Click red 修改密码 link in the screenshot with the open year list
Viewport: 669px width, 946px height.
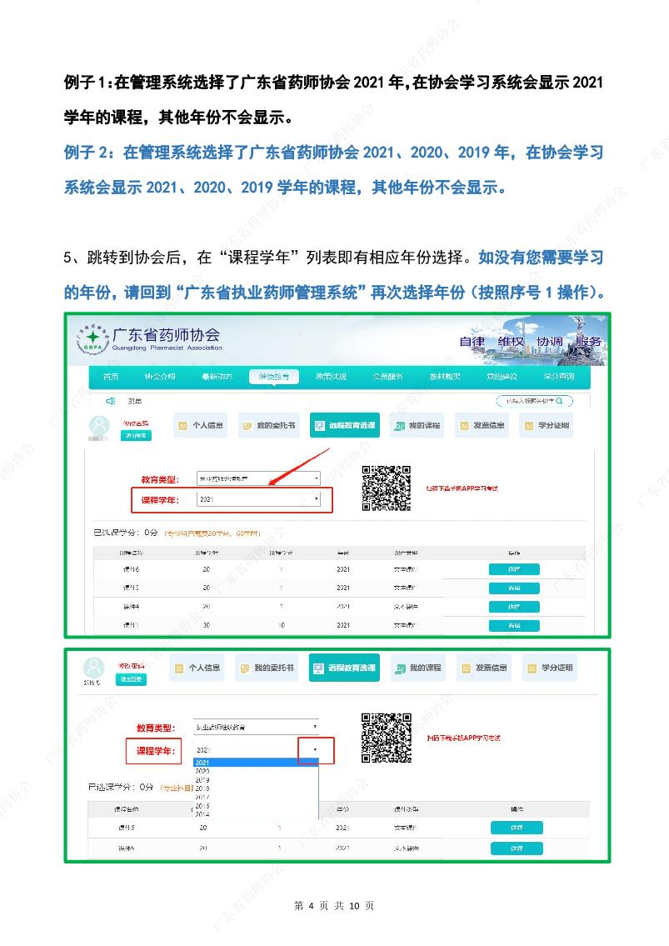(x=131, y=665)
